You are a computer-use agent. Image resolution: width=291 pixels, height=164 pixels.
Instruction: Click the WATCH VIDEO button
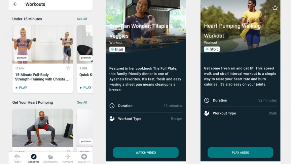[146, 153]
